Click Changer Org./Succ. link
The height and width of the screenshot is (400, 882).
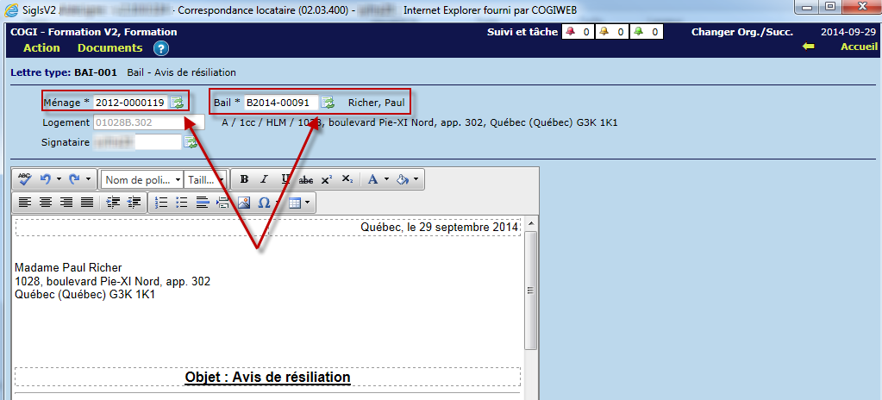pyautogui.click(x=741, y=32)
